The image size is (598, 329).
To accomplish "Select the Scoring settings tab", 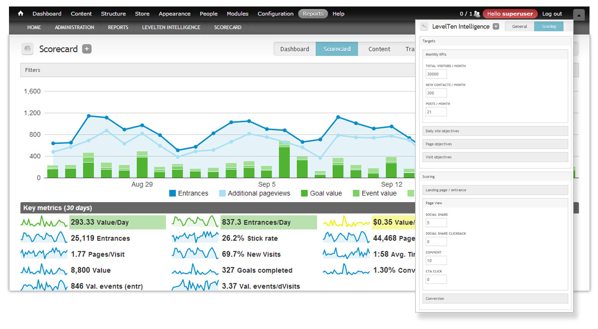I will point(549,26).
